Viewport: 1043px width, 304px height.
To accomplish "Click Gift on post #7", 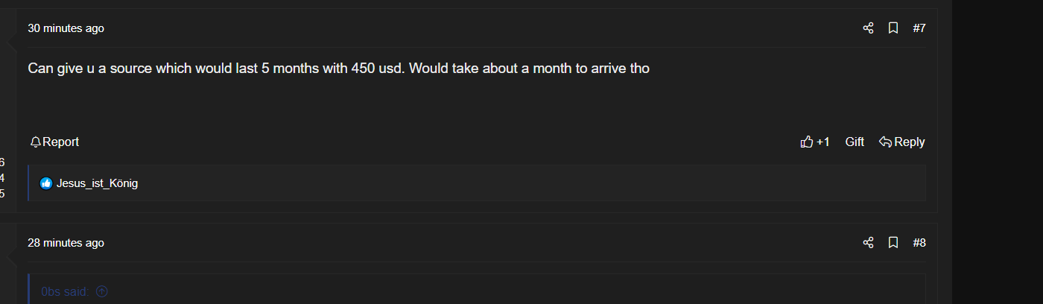I will pyautogui.click(x=855, y=142).
